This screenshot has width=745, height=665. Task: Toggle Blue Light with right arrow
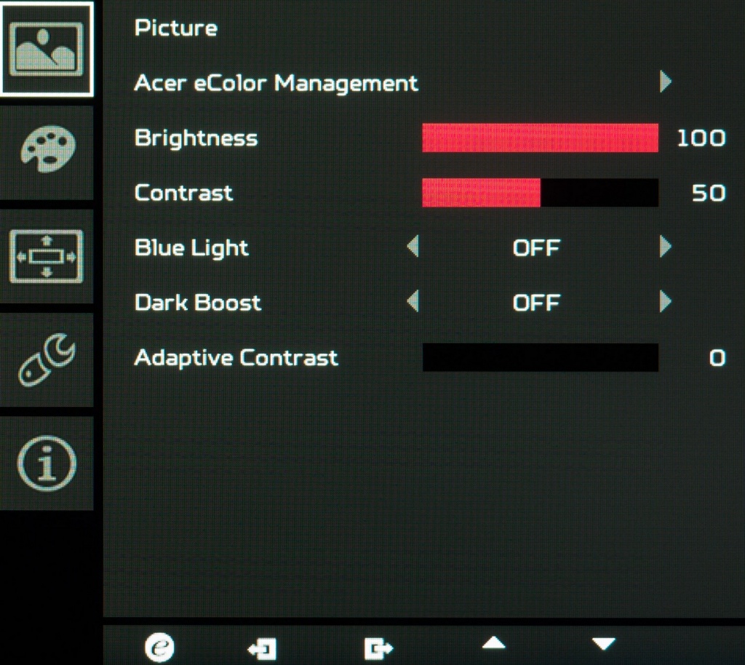coord(666,247)
